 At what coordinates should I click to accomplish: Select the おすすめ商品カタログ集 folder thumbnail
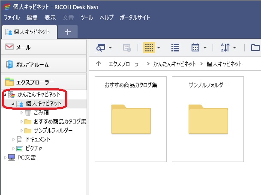click(x=131, y=119)
